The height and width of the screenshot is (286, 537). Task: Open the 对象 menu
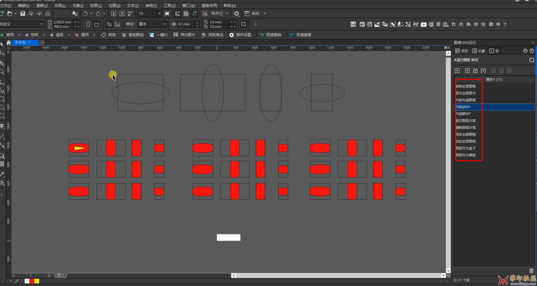[x=78, y=6]
